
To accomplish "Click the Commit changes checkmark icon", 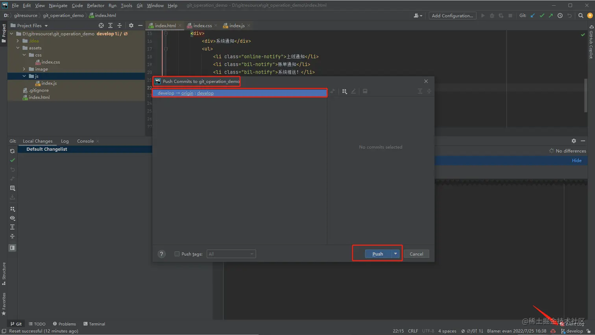I will click(12, 161).
